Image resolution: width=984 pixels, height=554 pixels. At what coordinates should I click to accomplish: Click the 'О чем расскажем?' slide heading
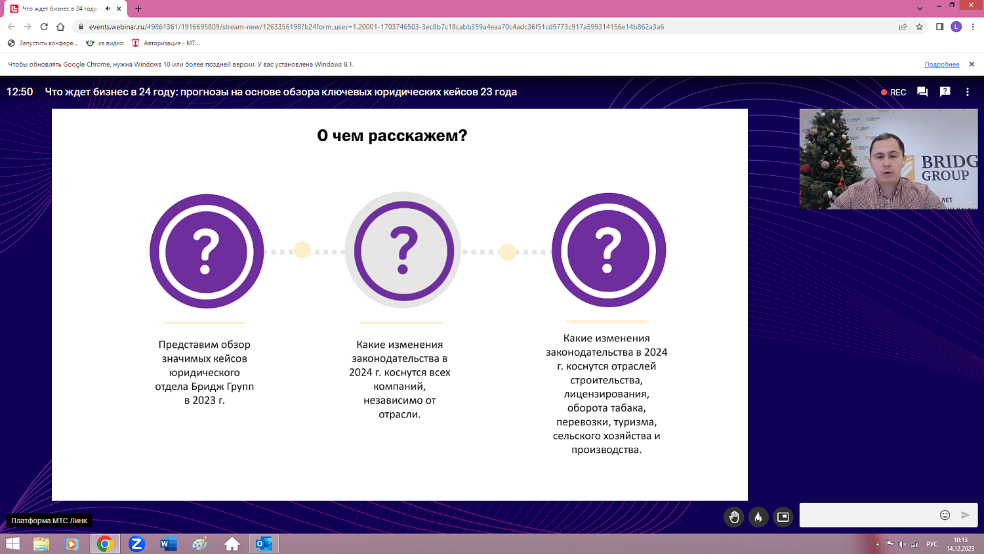(392, 136)
